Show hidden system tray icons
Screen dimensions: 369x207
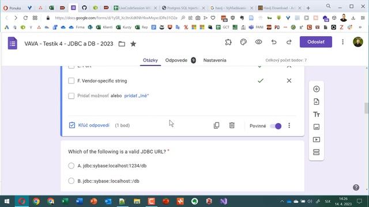(282, 201)
